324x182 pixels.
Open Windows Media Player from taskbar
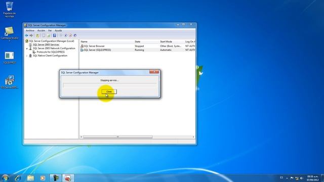(43, 178)
